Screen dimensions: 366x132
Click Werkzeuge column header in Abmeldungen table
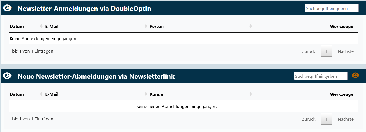point(341,94)
